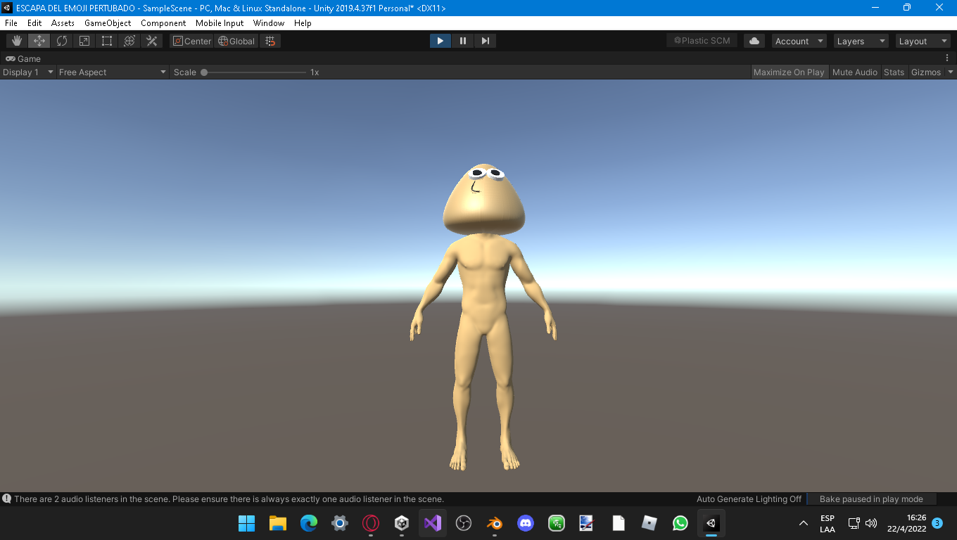This screenshot has width=957, height=540.
Task: Click ESP LAA language indicator
Action: pos(828,523)
